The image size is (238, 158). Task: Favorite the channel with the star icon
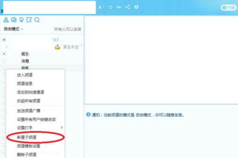click(111, 7)
